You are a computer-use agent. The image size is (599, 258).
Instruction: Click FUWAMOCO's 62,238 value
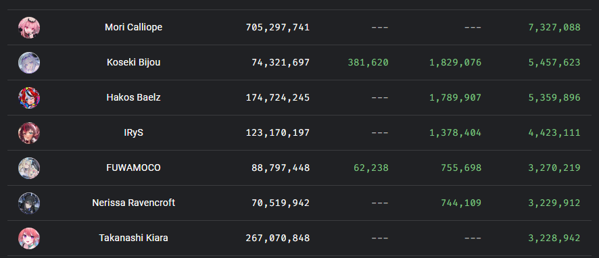[x=371, y=168]
